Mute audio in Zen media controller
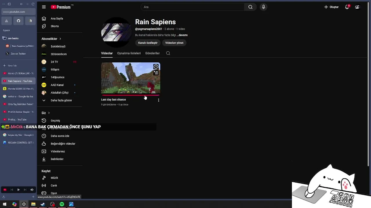This screenshot has height=208, width=371. click(32, 190)
